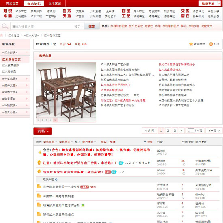223x223 pixels.
Task: Click the home icon in breadcrumb
Action: [x=2, y=35]
